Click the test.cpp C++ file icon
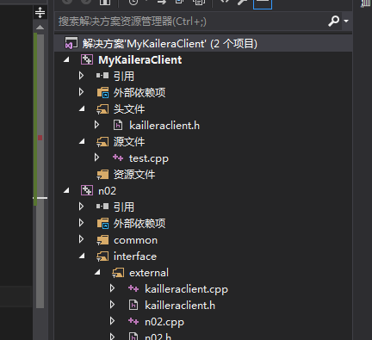 118,158
